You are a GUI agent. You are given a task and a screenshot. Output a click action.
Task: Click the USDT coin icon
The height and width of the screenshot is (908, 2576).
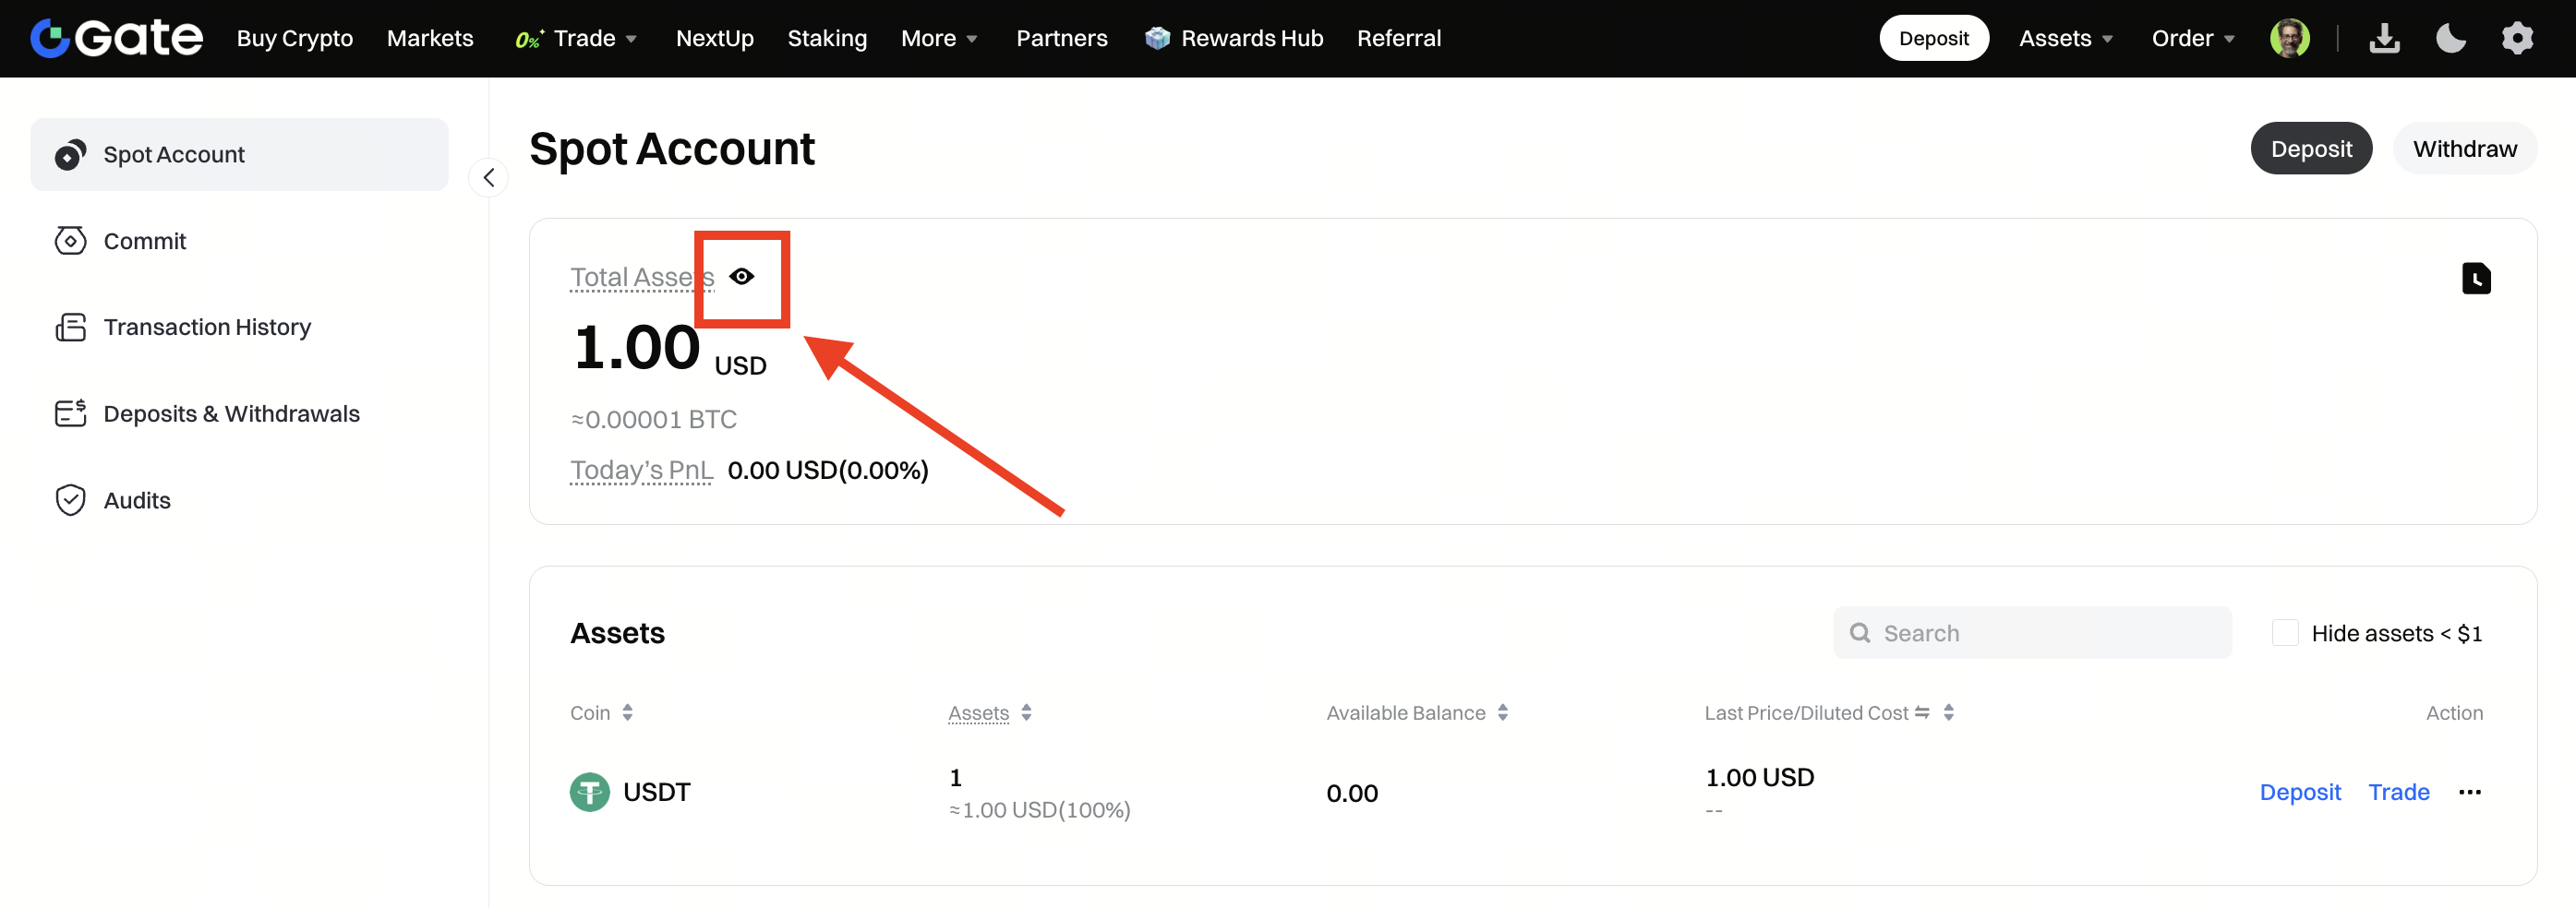pyautogui.click(x=589, y=792)
